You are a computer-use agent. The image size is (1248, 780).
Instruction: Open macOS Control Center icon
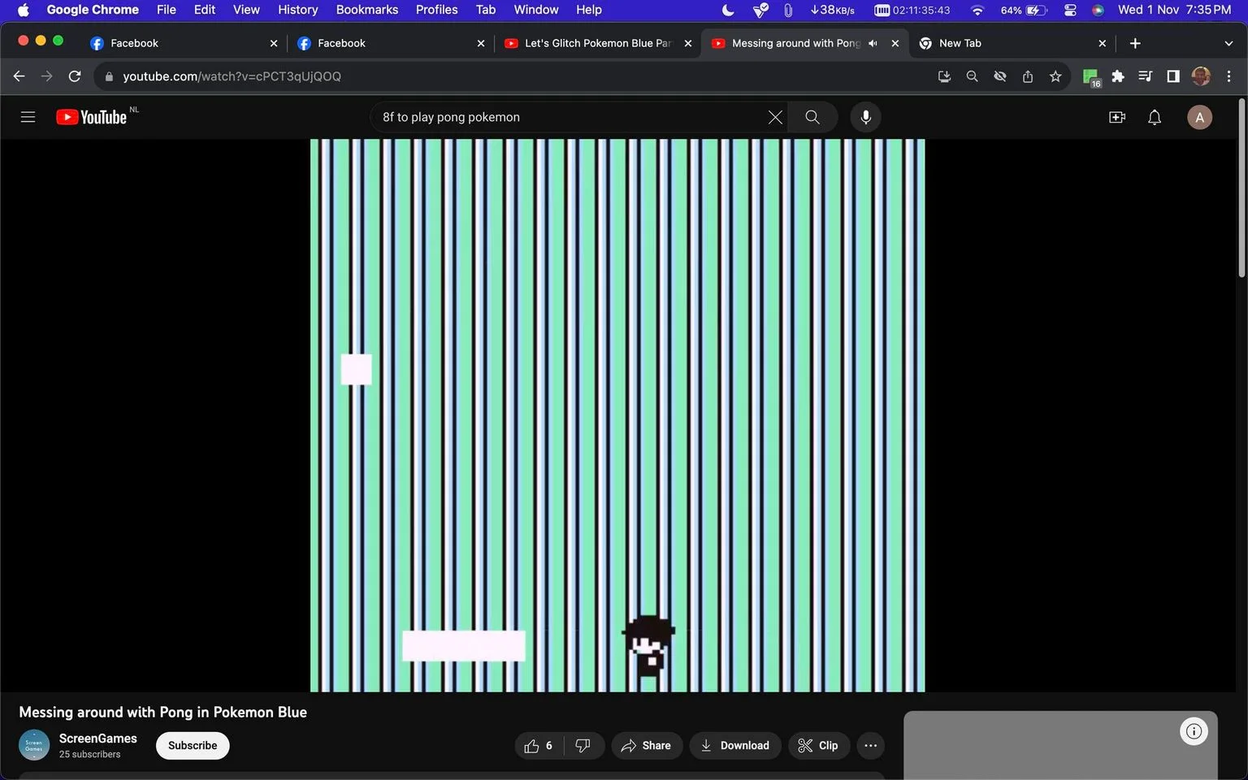coord(1070,10)
